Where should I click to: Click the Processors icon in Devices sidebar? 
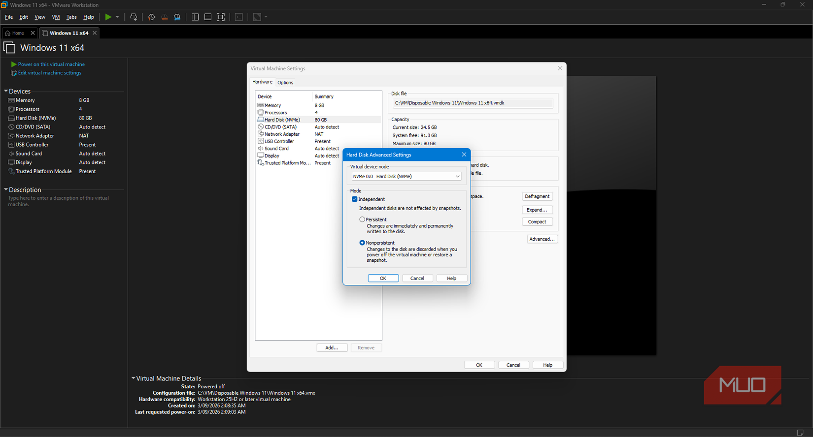coord(11,109)
